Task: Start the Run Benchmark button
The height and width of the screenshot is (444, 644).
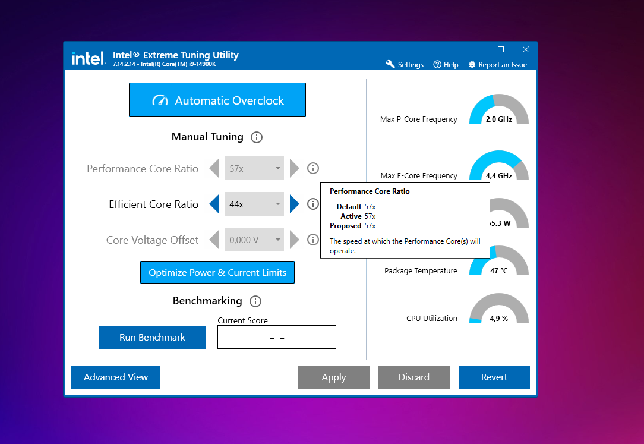Action: [152, 338]
